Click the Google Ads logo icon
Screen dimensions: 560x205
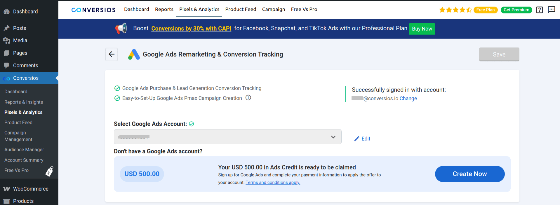pos(134,54)
